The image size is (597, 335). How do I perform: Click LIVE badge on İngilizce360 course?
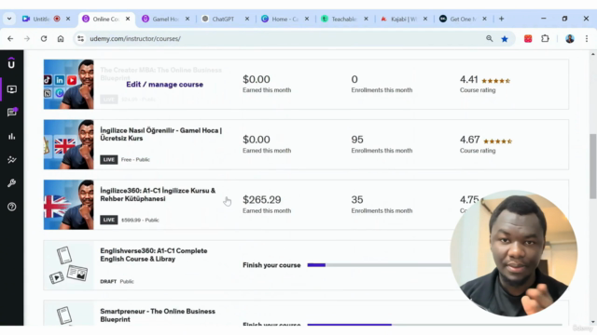[x=108, y=220]
